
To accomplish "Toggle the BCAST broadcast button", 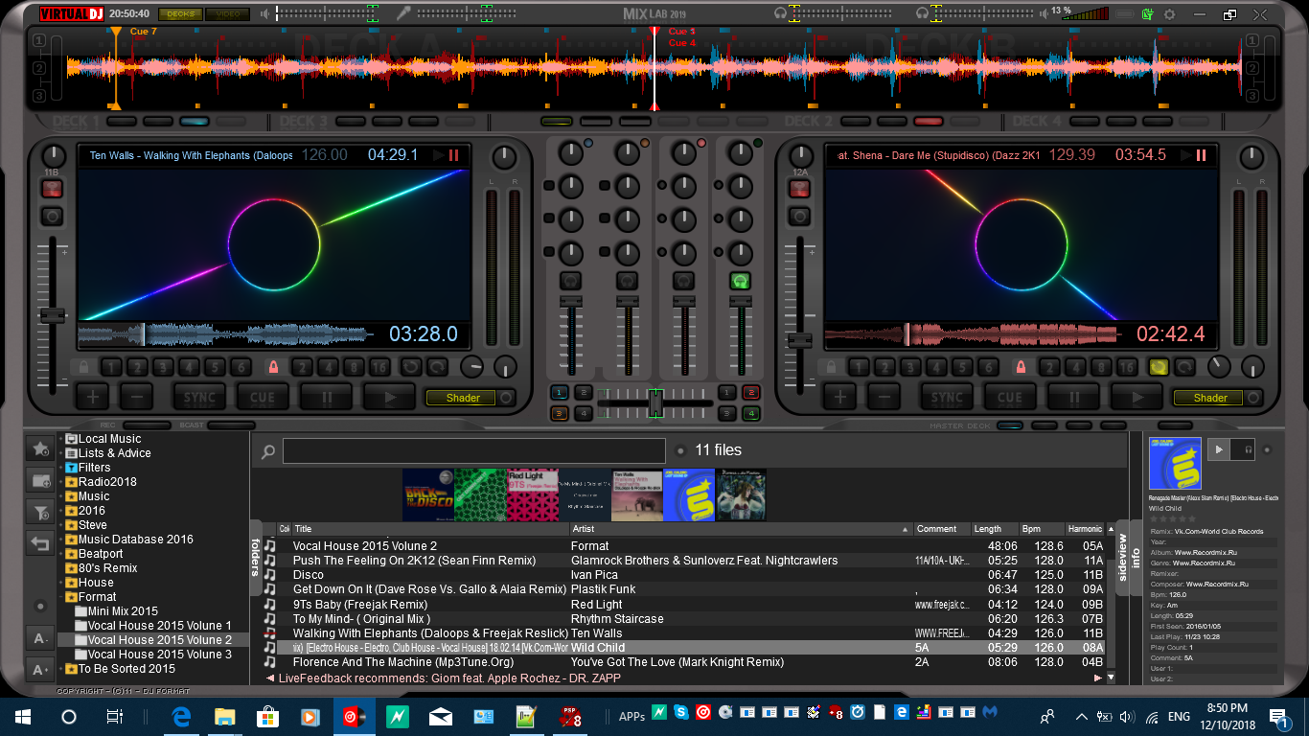I will tap(231, 425).
